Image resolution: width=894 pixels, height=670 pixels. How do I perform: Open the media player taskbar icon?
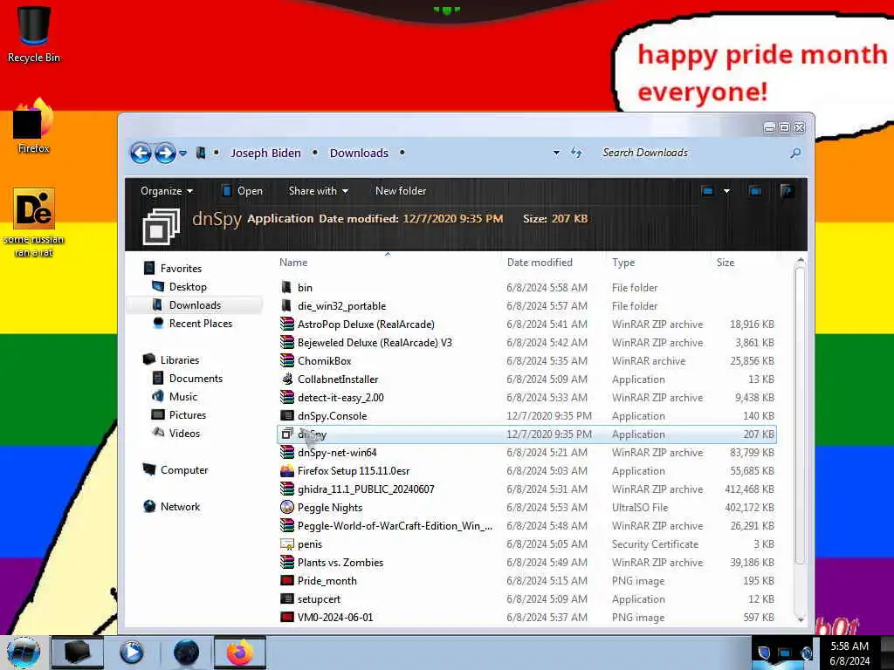tap(132, 653)
